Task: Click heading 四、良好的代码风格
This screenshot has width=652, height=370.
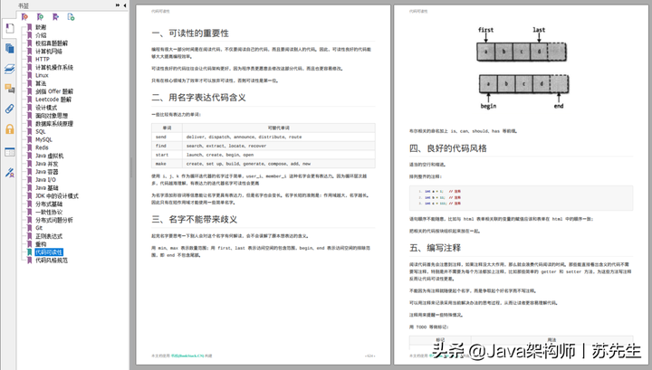Action: (x=448, y=148)
